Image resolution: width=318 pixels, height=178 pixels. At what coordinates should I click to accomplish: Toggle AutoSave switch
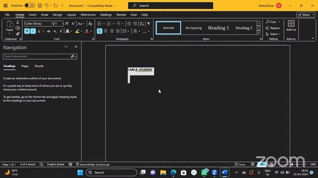[30, 5]
